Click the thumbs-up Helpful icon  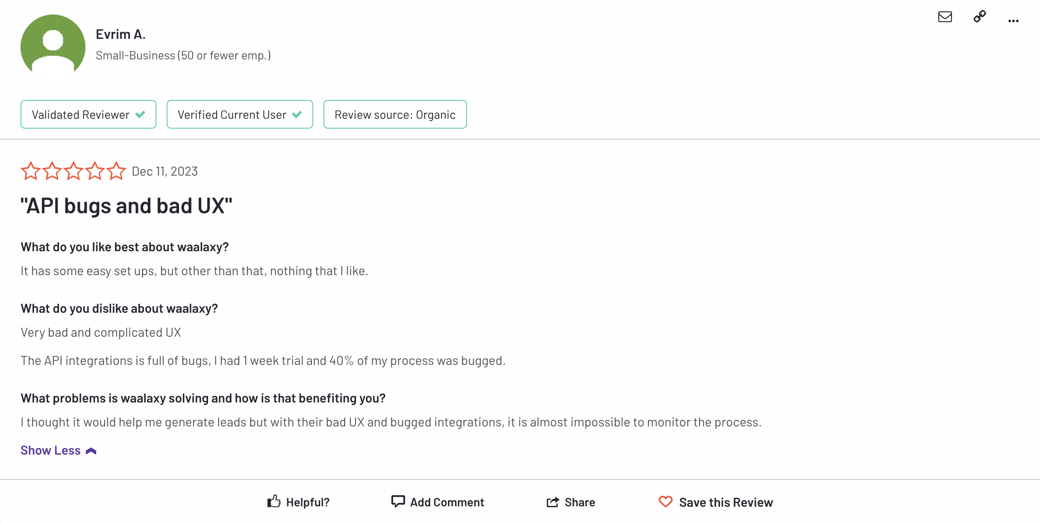coord(274,501)
